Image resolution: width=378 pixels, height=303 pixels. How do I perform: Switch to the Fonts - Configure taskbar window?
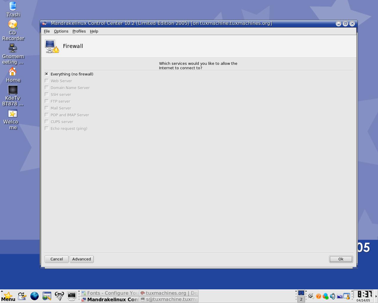tap(110, 293)
